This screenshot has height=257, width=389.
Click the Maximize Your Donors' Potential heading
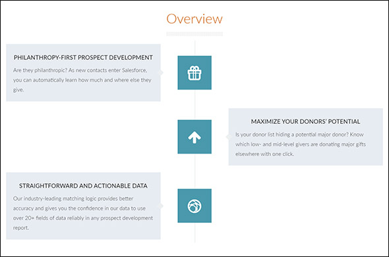click(x=305, y=121)
